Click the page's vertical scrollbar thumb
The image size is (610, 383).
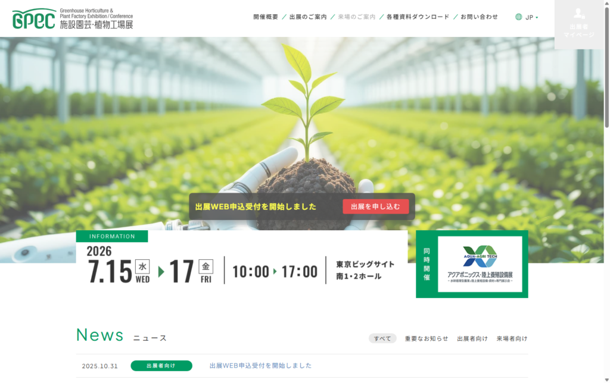[x=606, y=65]
